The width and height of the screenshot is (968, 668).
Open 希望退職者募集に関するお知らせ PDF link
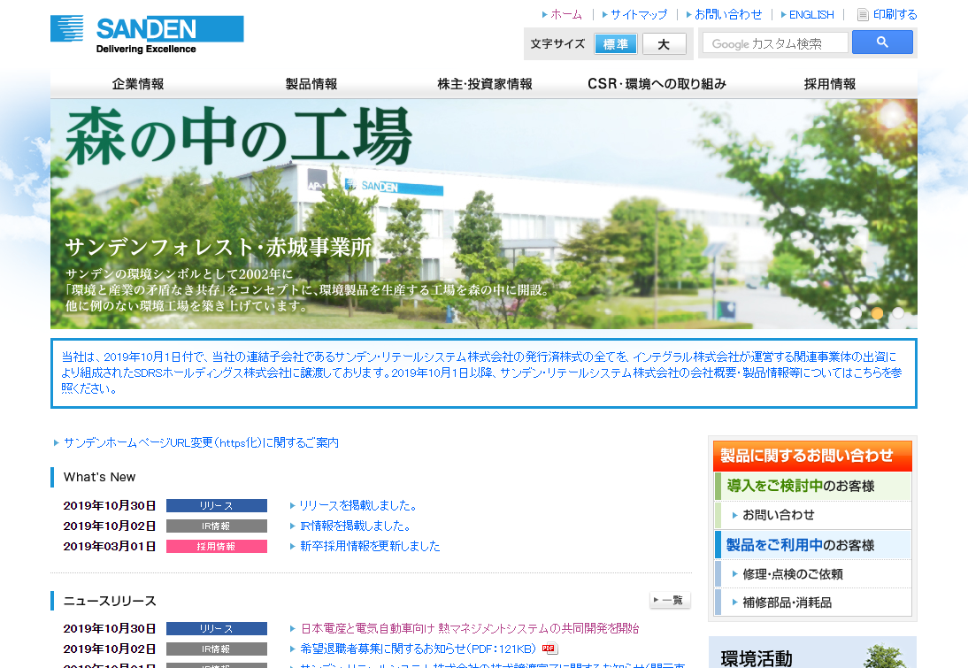[x=418, y=649]
